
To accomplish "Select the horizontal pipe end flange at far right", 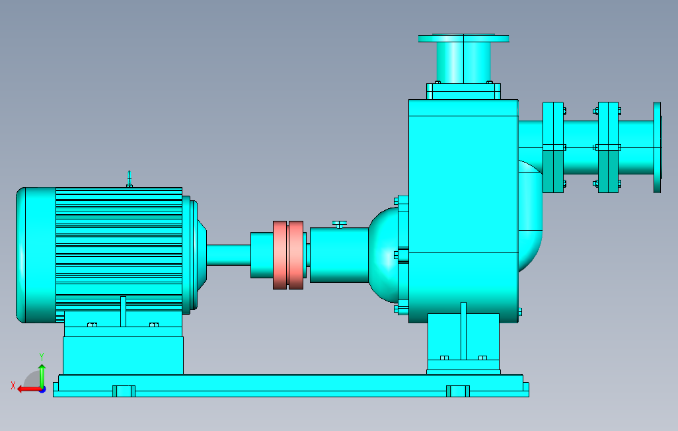I will (658, 147).
